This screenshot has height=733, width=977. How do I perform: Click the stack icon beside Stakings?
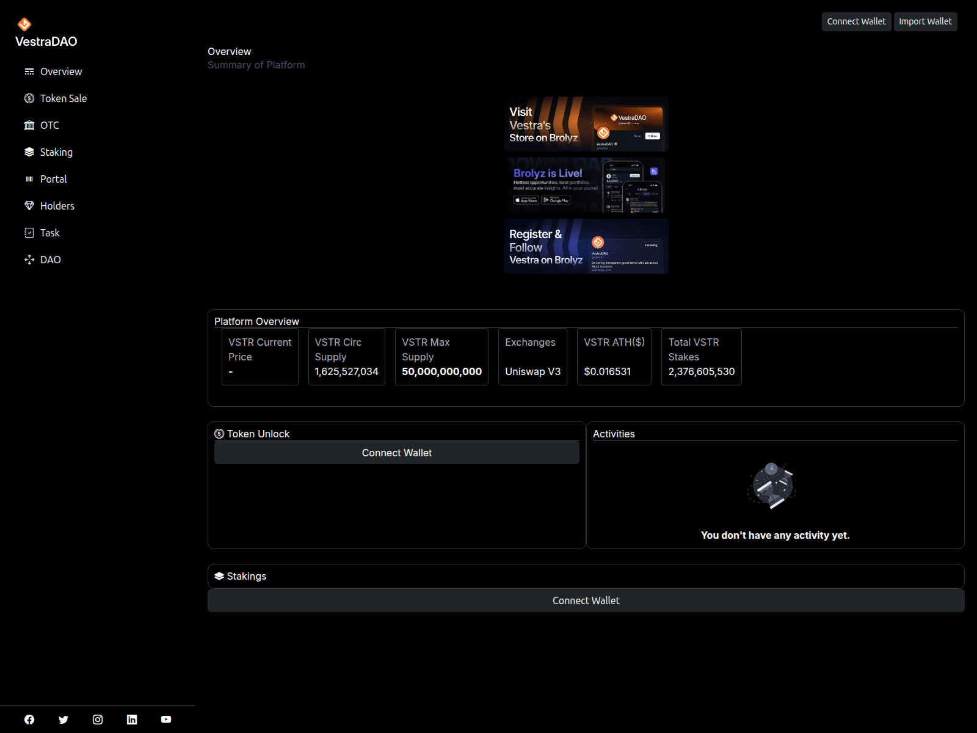(219, 576)
